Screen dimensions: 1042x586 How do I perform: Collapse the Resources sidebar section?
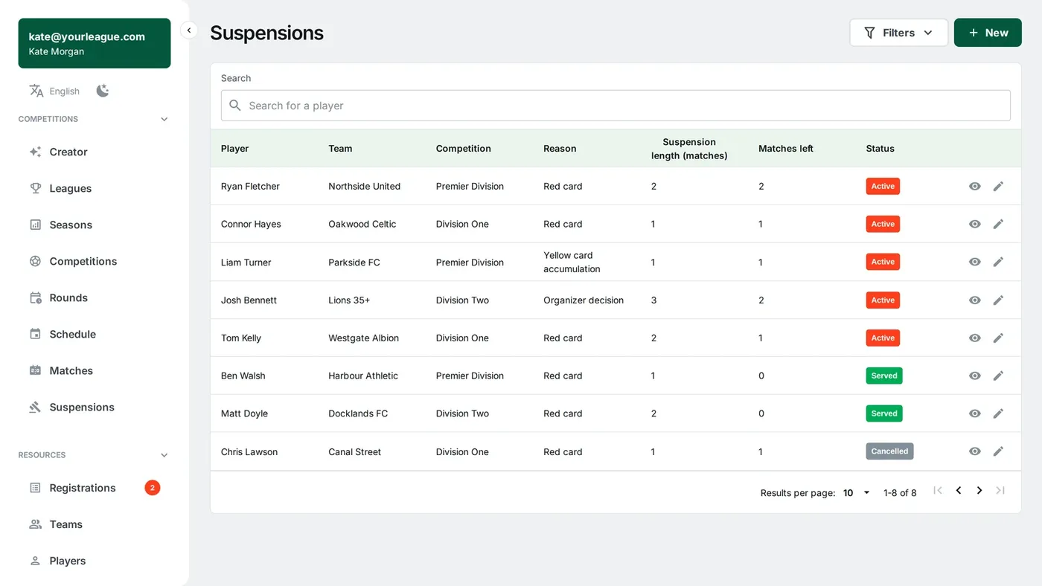coord(164,455)
